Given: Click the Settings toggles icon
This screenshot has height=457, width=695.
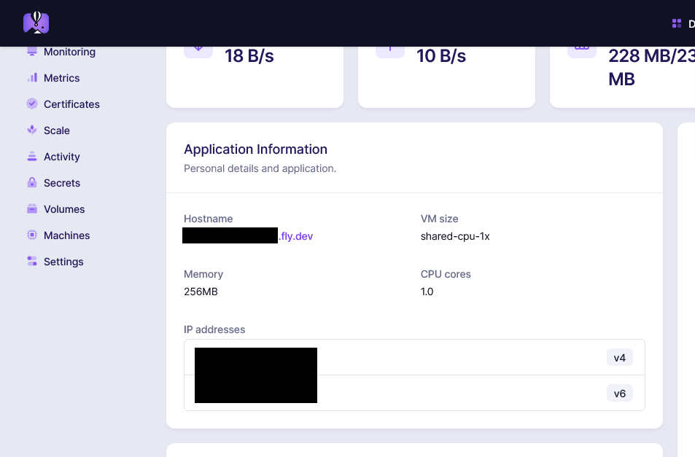Looking at the screenshot, I should coord(32,262).
